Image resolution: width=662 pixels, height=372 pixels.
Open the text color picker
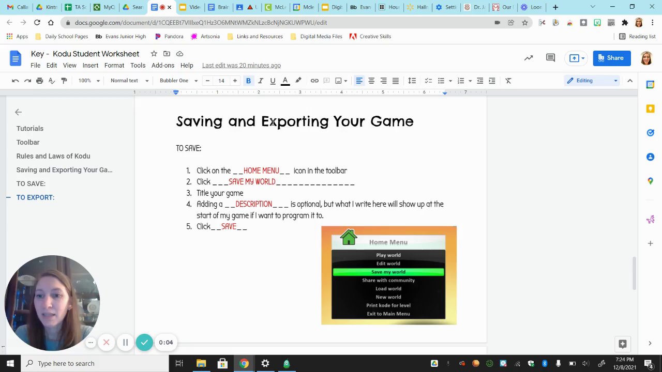[x=285, y=81]
